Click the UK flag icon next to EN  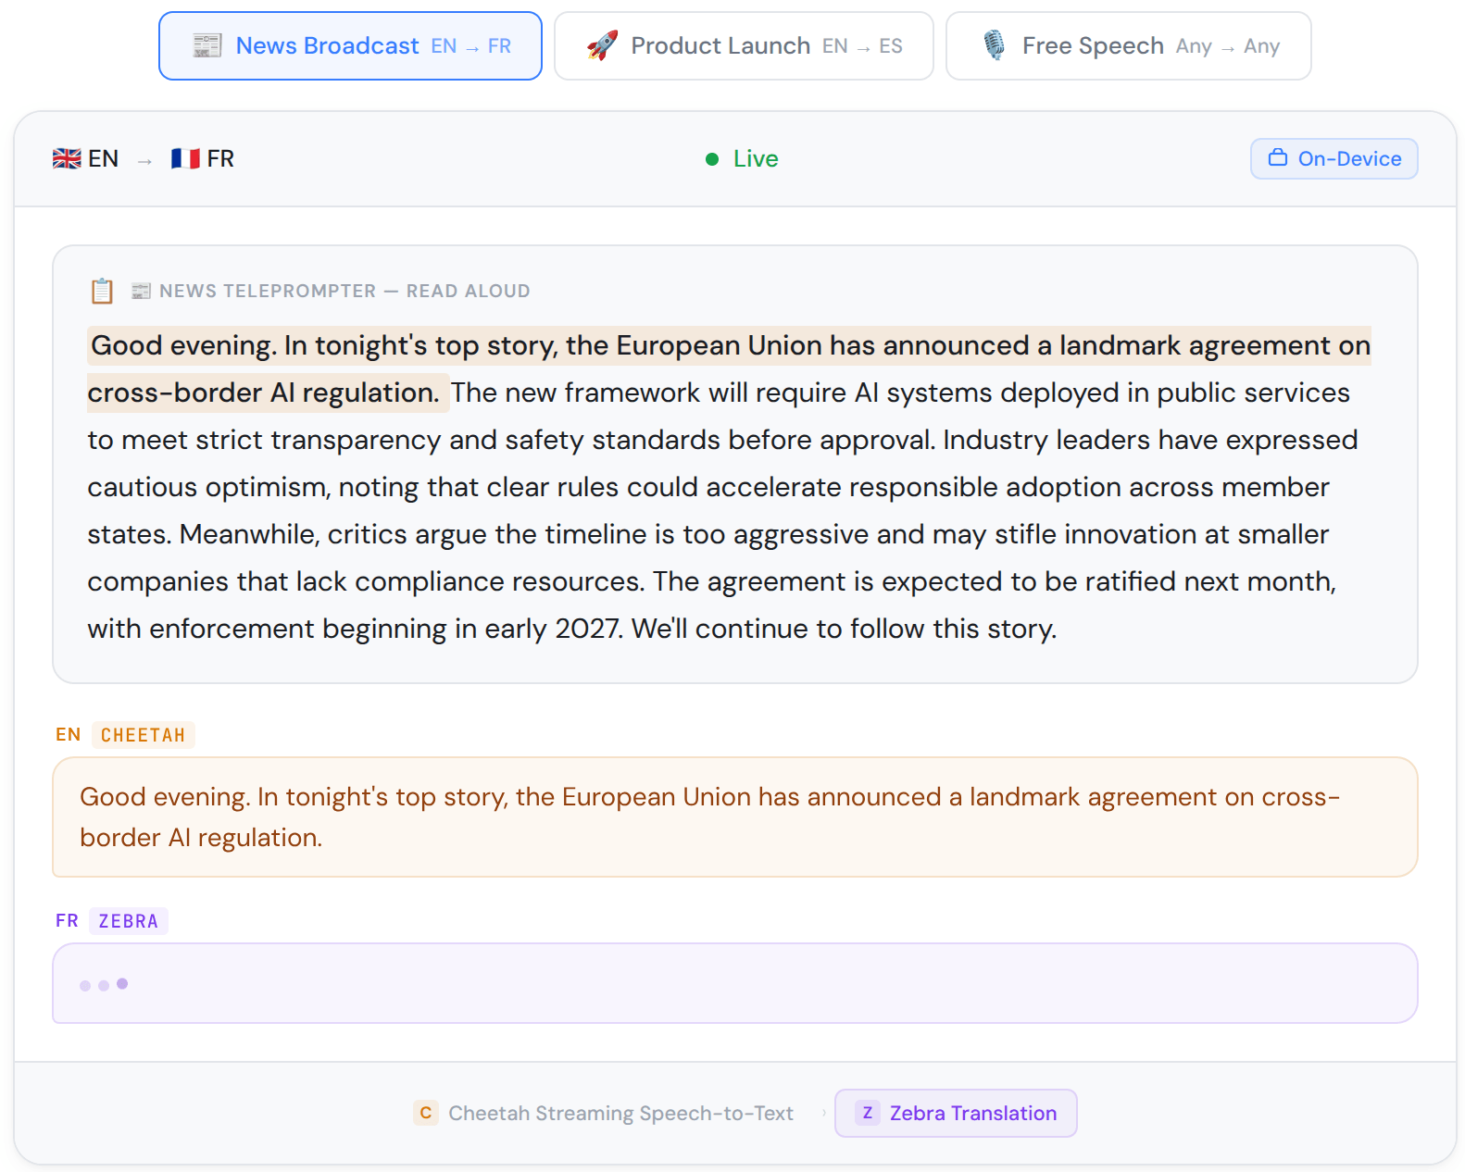(67, 159)
